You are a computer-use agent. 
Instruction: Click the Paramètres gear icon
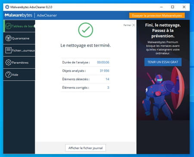click(9, 63)
